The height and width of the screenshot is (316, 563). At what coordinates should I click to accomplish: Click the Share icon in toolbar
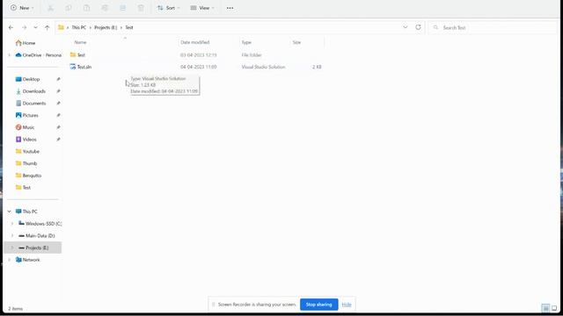[x=123, y=8]
